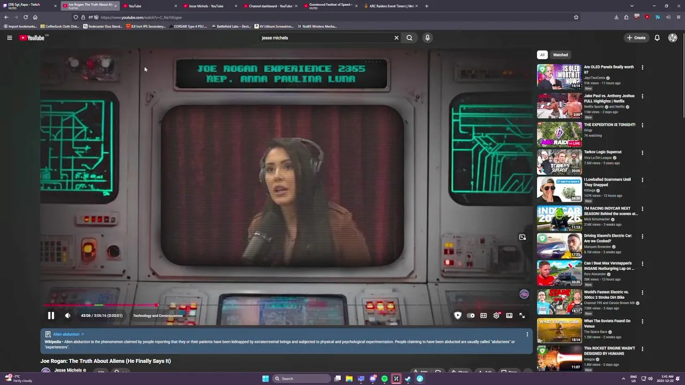This screenshot has height=385, width=685.
Task: More options for Tarkov Logic Supercut
Action: point(642,152)
